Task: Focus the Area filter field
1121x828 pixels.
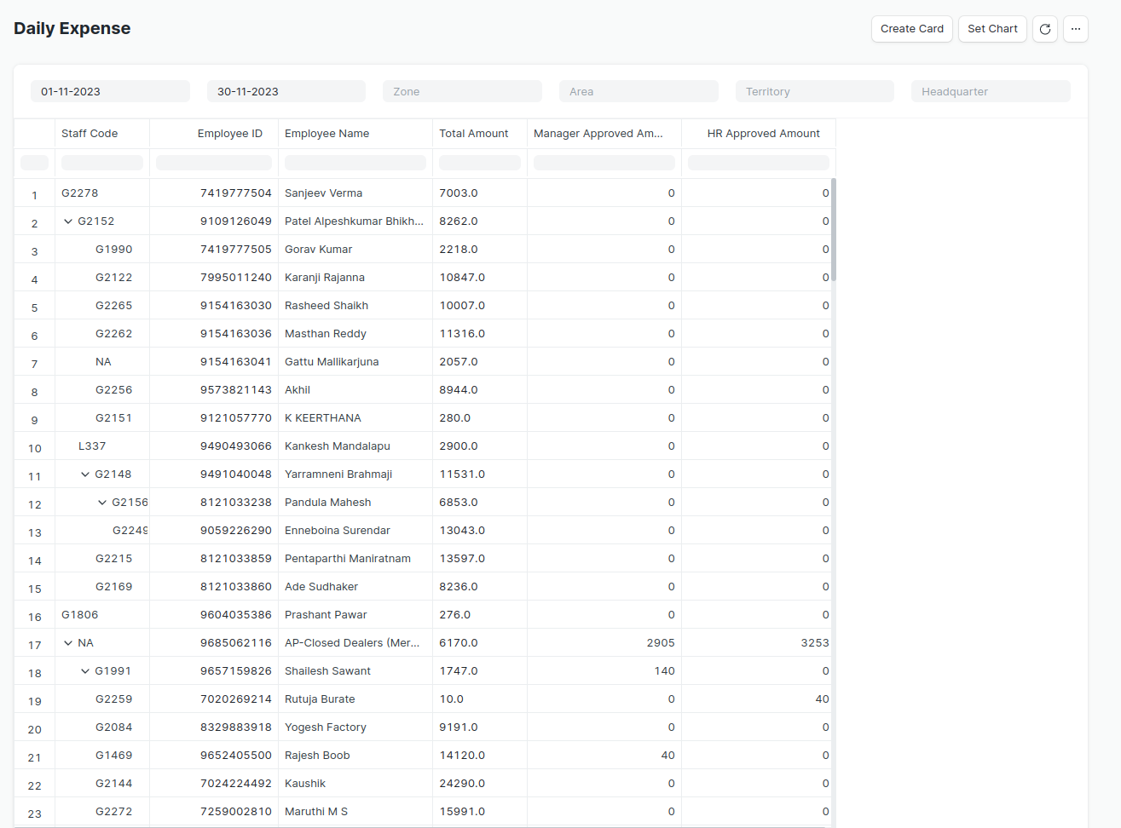Action: coord(639,92)
